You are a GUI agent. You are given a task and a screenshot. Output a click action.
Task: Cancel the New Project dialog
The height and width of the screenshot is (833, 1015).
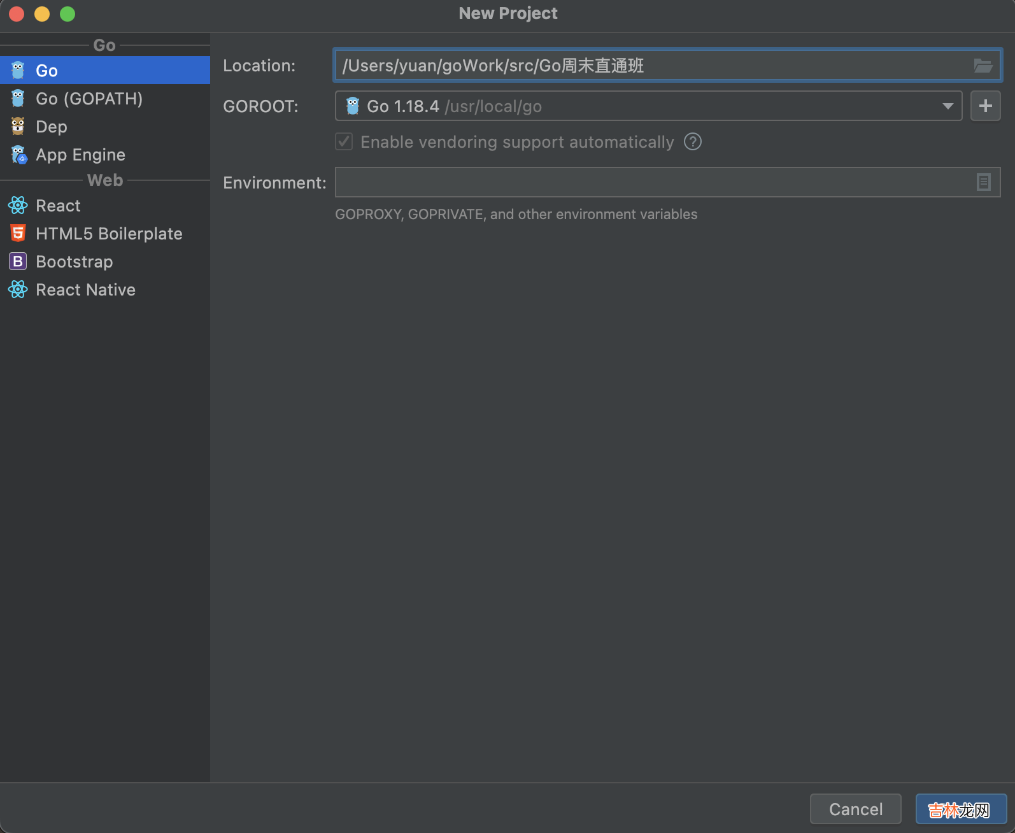[x=856, y=809]
